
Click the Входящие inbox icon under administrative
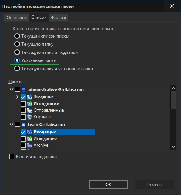click(29, 97)
